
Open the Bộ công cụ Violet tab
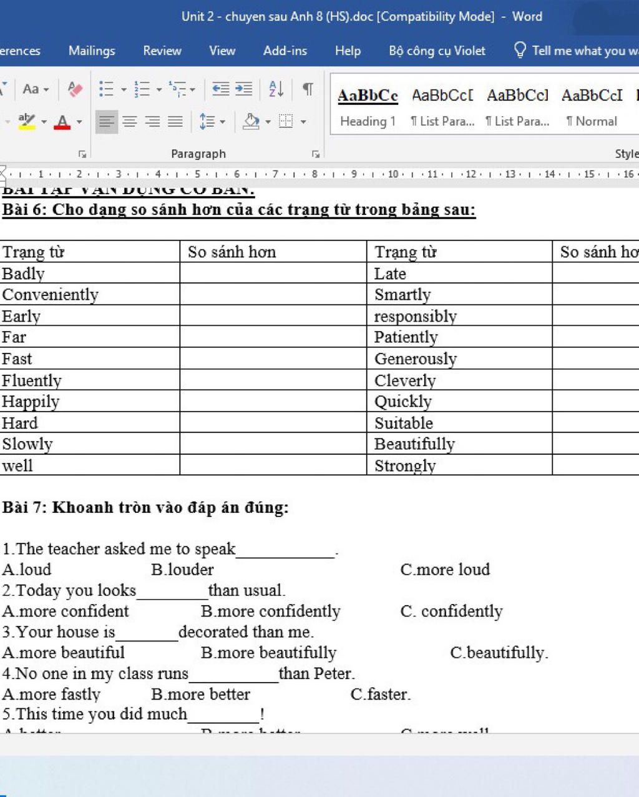pos(437,51)
